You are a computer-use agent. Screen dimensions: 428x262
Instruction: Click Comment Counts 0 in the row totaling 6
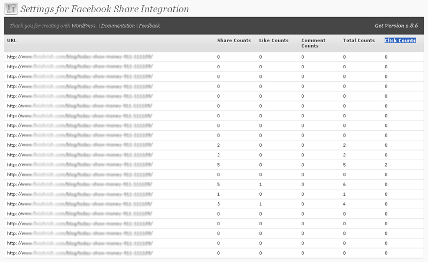point(302,185)
